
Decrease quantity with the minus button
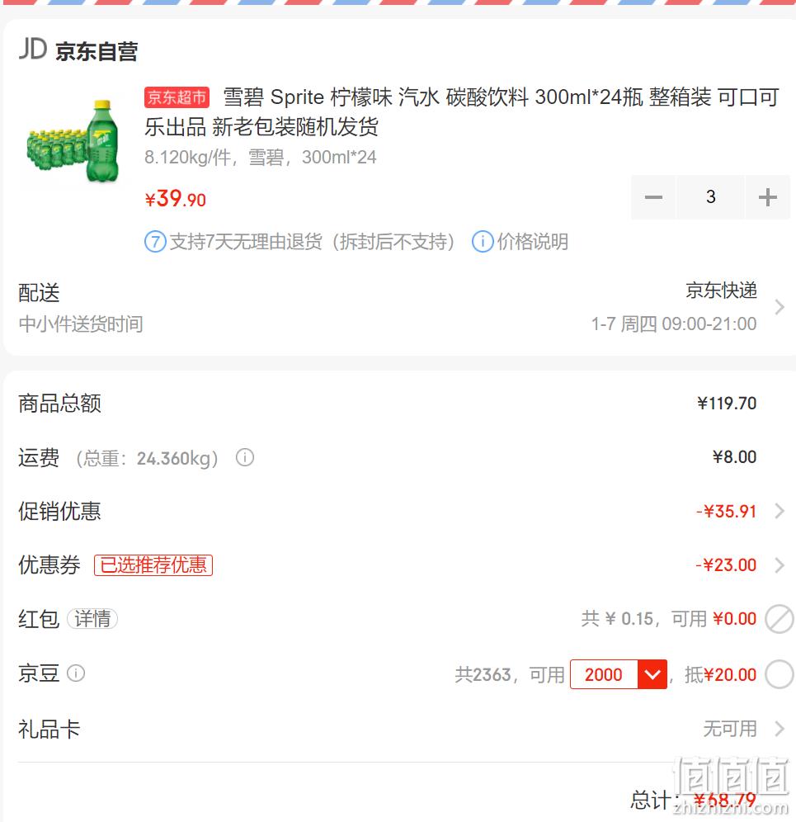(653, 197)
